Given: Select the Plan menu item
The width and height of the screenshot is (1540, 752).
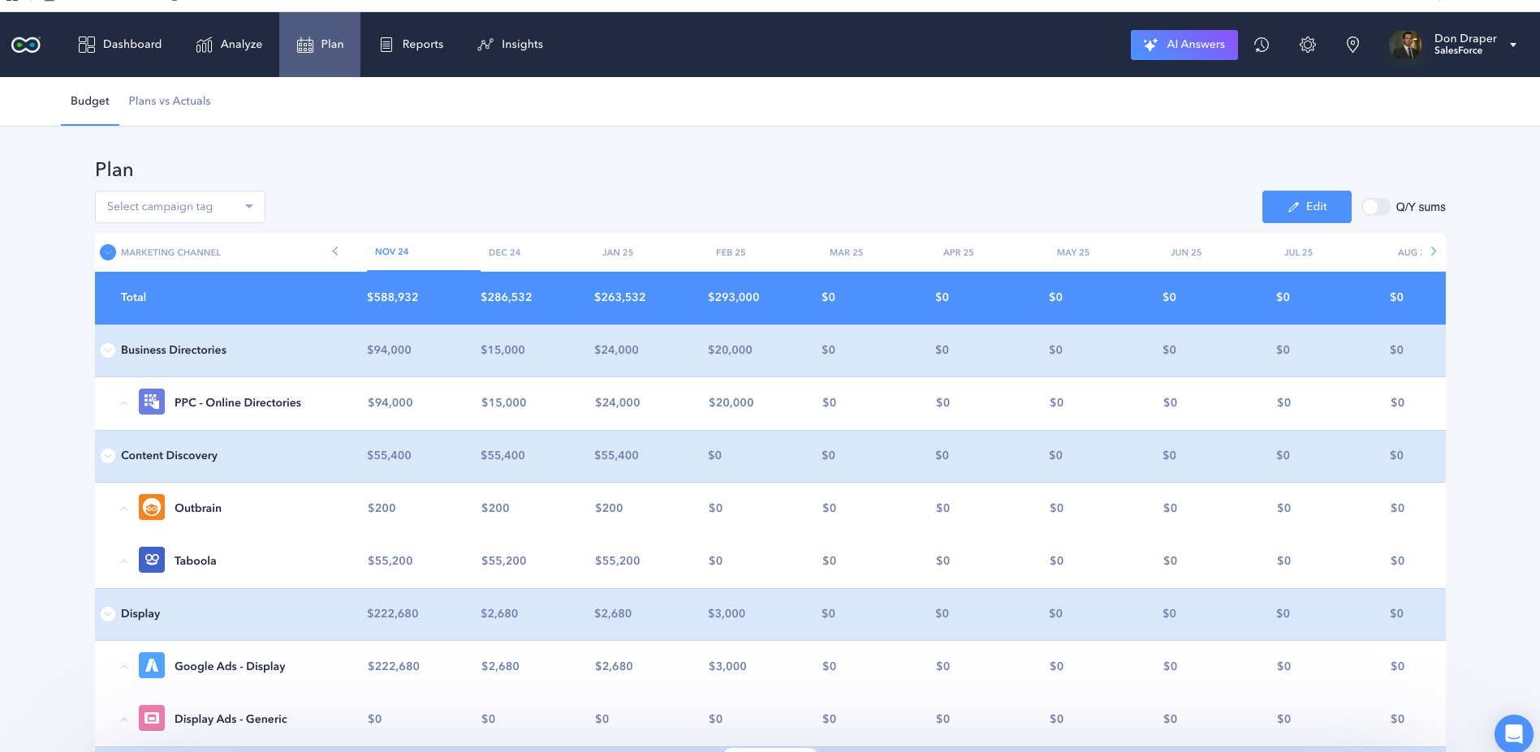Looking at the screenshot, I should pyautogui.click(x=320, y=45).
